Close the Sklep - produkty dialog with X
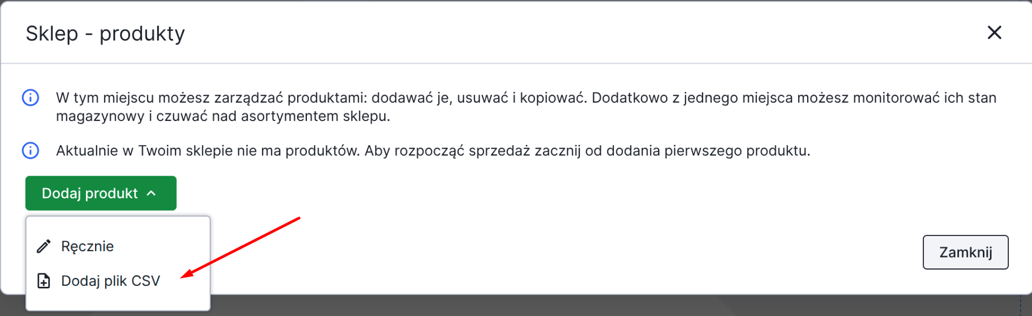This screenshot has height=316, width=1032. pos(994,32)
